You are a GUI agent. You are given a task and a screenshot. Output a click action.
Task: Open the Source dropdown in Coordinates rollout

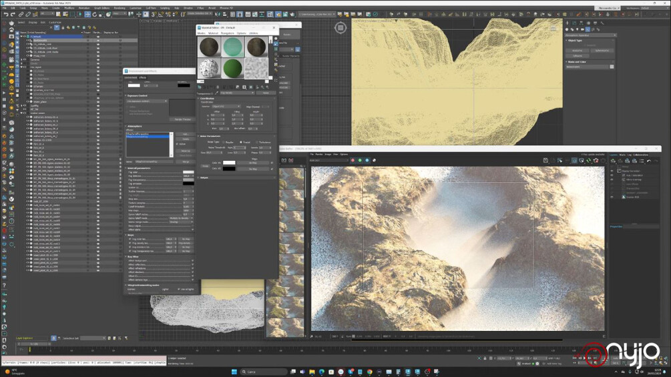coord(226,107)
